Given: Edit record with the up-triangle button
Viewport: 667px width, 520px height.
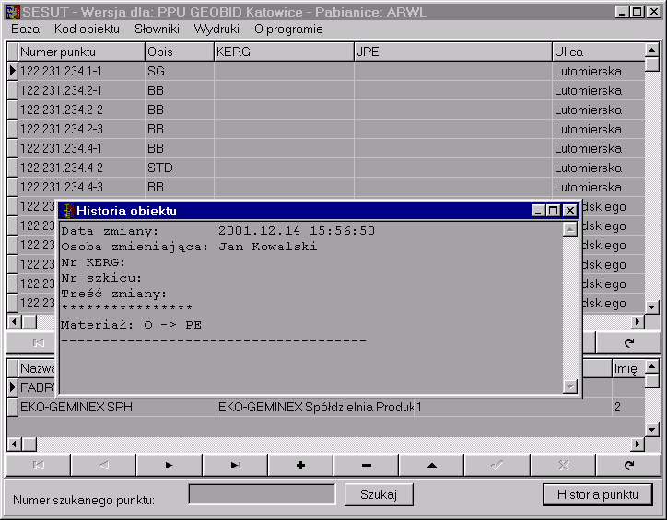Looking at the screenshot, I should [431, 466].
